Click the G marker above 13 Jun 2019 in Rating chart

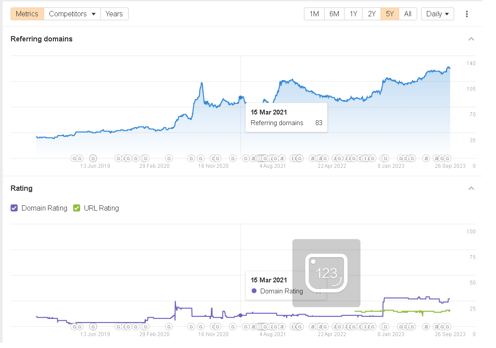point(93,326)
